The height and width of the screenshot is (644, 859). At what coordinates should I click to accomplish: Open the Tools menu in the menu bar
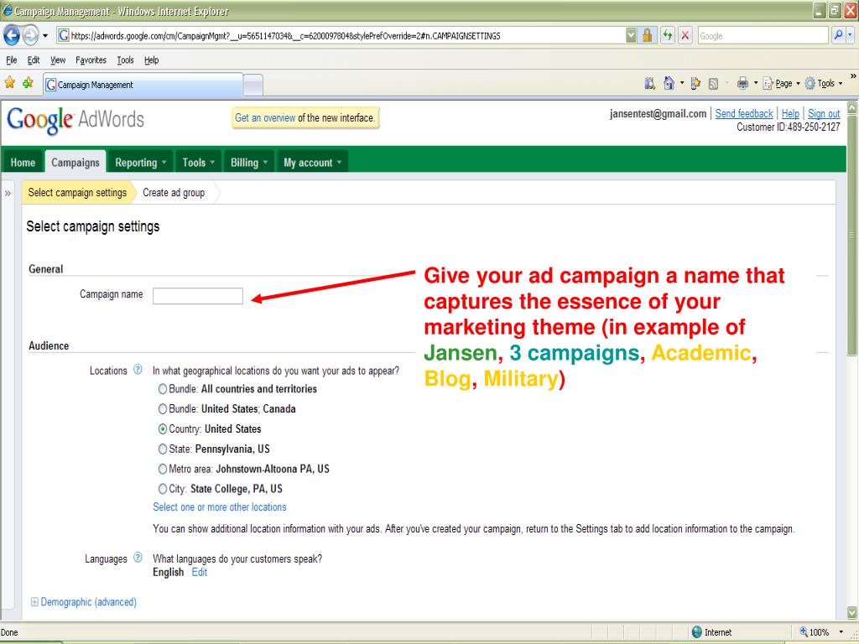point(126,60)
